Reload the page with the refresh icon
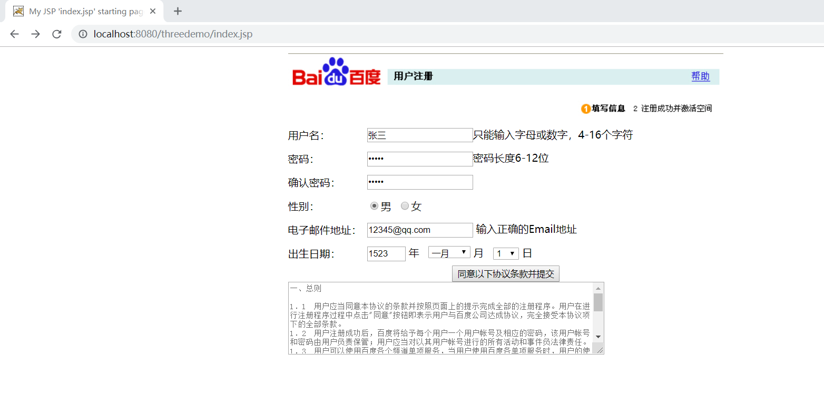The image size is (824, 413). (x=56, y=34)
